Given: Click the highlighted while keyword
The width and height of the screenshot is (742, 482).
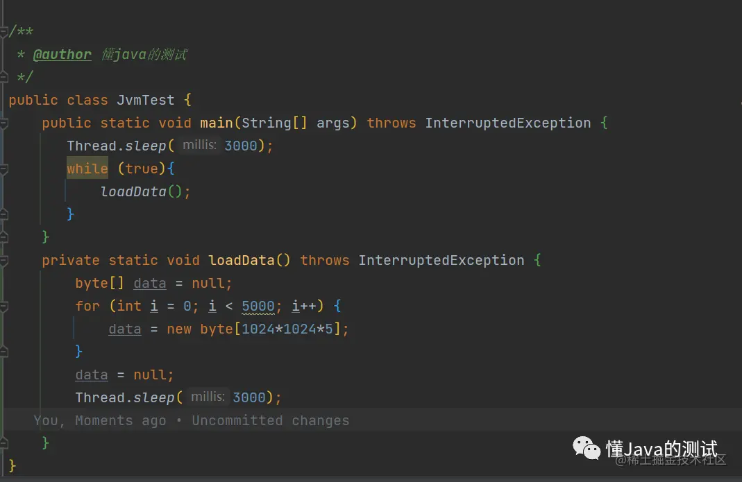Looking at the screenshot, I should click(x=87, y=169).
